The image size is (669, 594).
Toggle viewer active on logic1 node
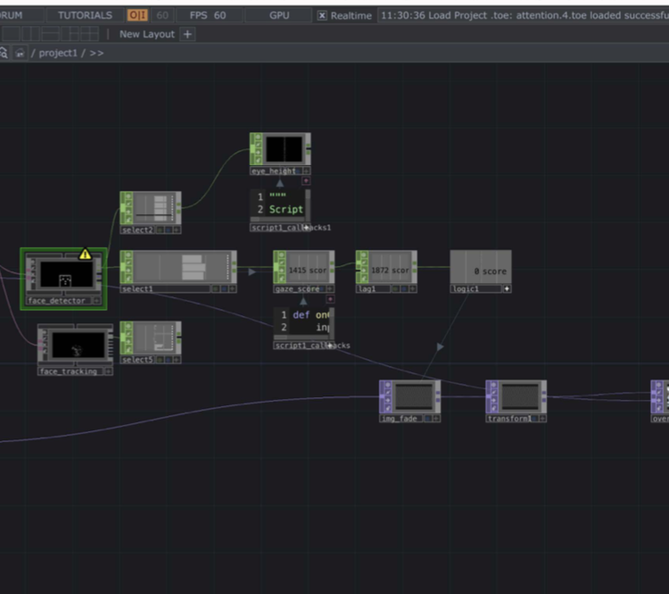click(507, 288)
